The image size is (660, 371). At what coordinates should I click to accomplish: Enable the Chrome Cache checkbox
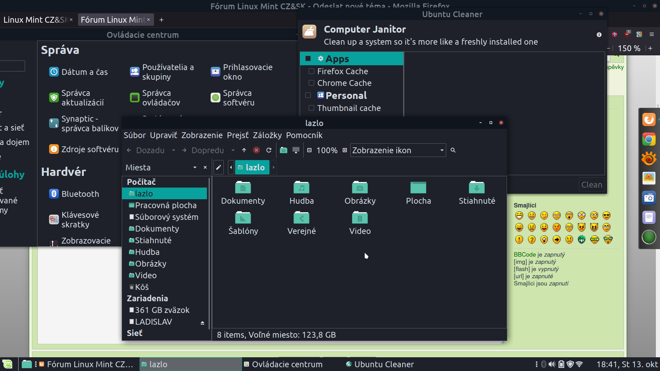[x=311, y=83]
